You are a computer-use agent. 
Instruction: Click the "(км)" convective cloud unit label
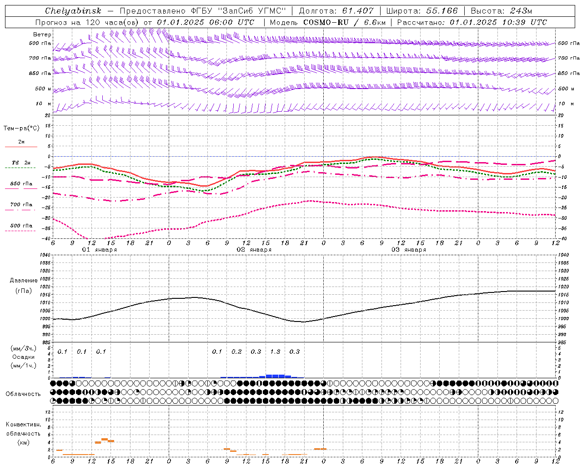[23, 442]
